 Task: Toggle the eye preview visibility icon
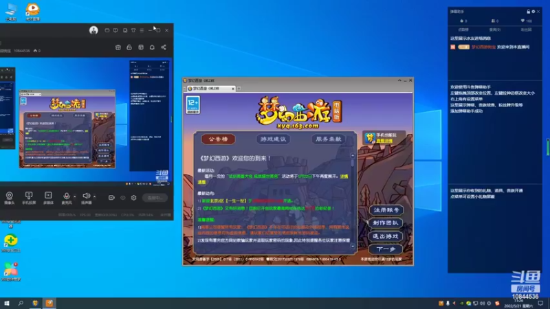pyautogui.click(x=123, y=198)
